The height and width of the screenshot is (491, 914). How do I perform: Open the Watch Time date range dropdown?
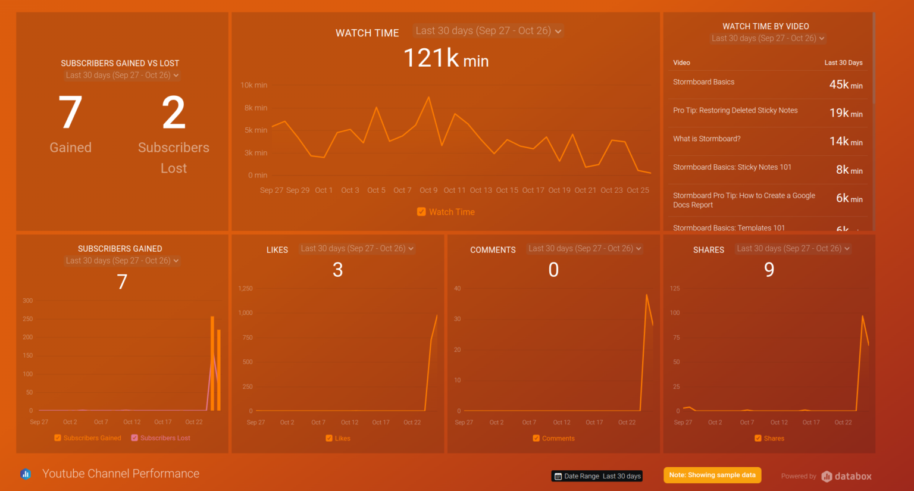487,30
